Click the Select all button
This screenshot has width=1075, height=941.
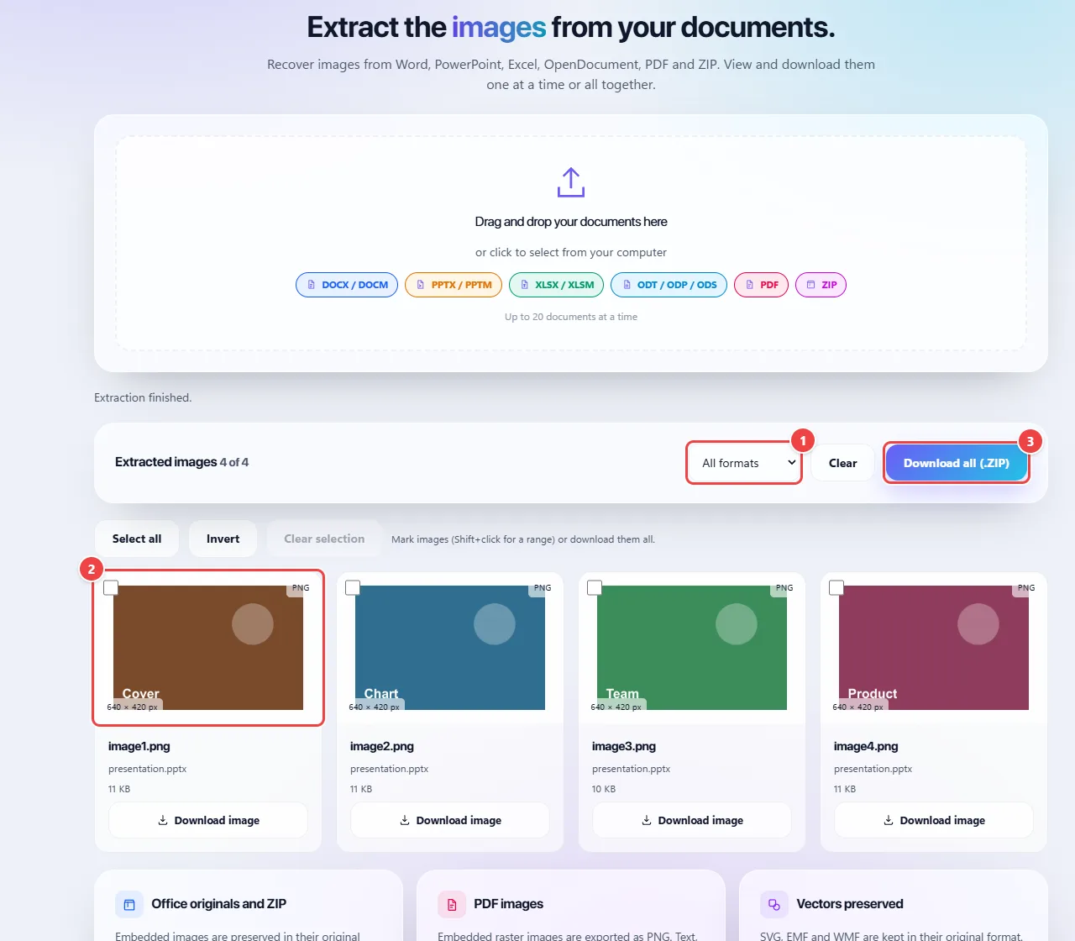click(x=137, y=539)
